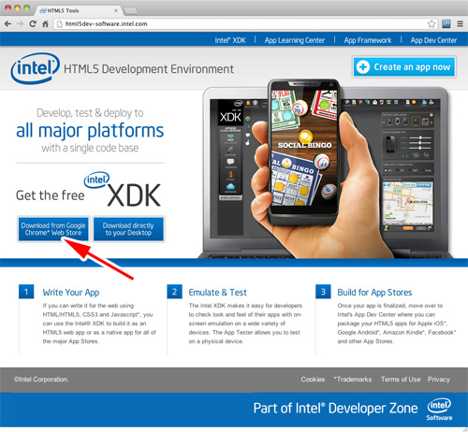468x432 pixels.
Task: Click Download directly to your Desktop
Action: coord(128,229)
